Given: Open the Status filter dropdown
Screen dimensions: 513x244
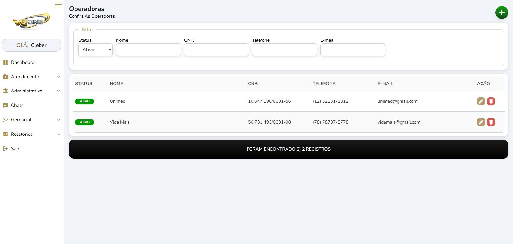Looking at the screenshot, I should click(95, 50).
